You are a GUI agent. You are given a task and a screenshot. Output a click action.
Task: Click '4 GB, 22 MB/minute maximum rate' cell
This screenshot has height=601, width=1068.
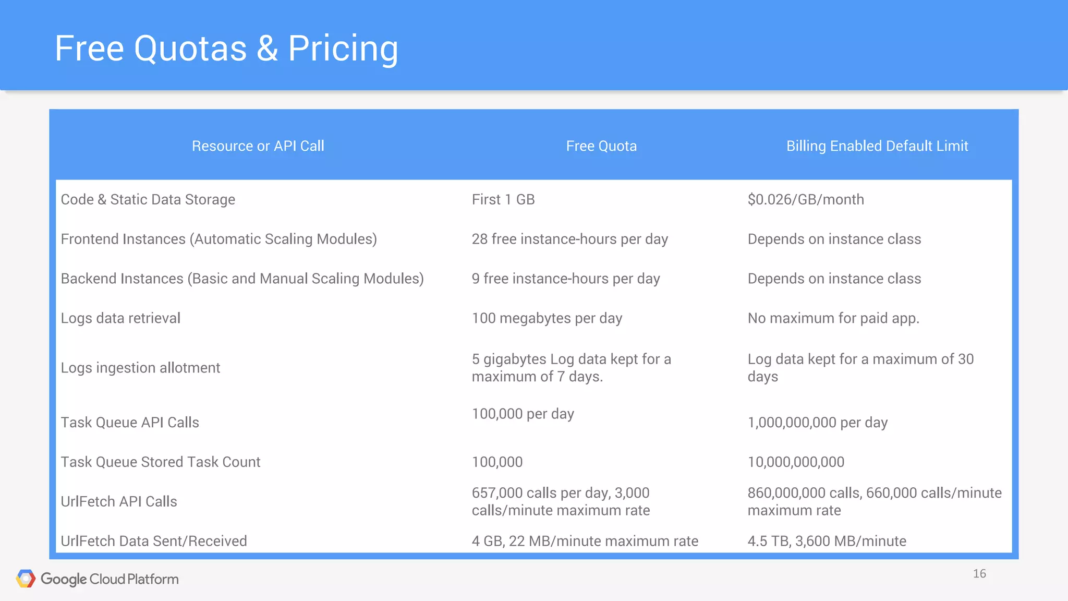(x=585, y=541)
